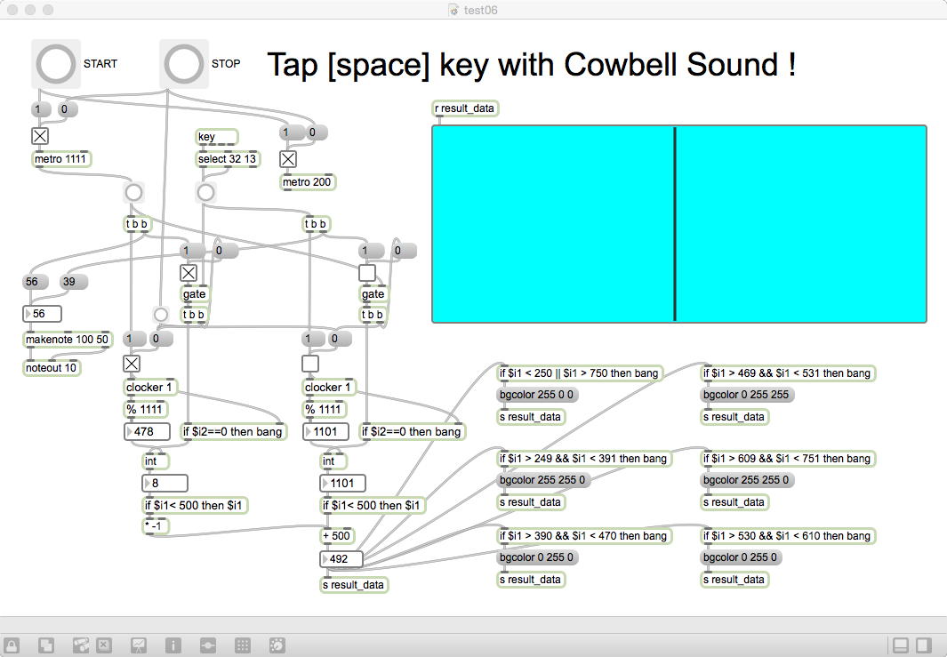Click the number box showing 8
The width and height of the screenshot is (947, 657).
coord(165,483)
